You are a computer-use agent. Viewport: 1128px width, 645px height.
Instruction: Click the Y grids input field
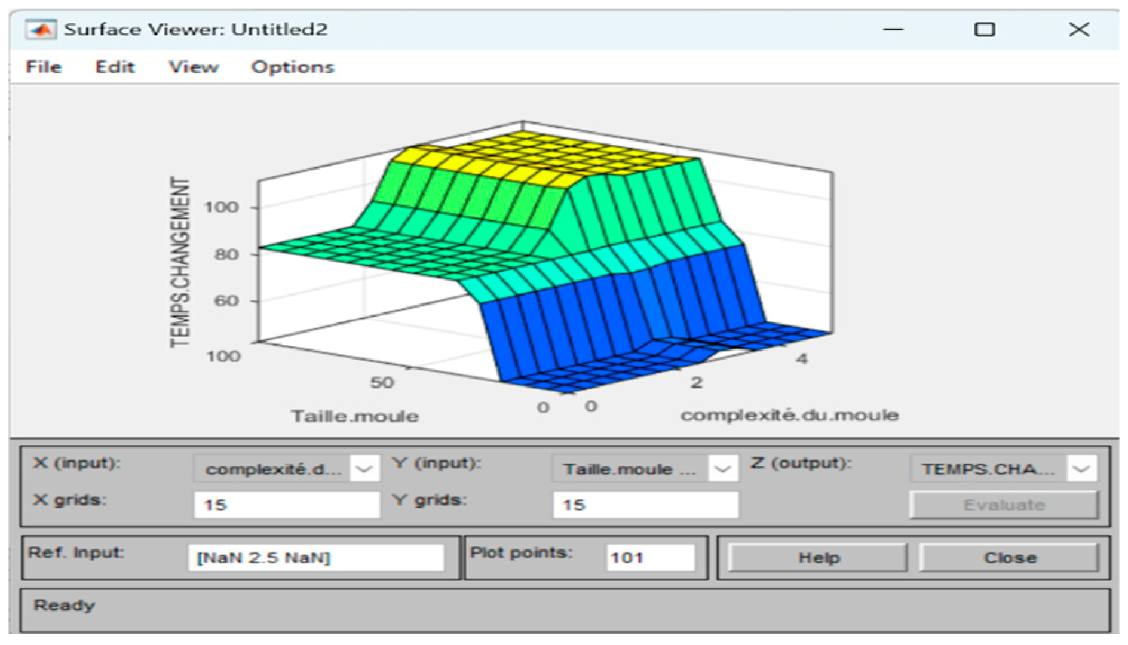click(645, 505)
